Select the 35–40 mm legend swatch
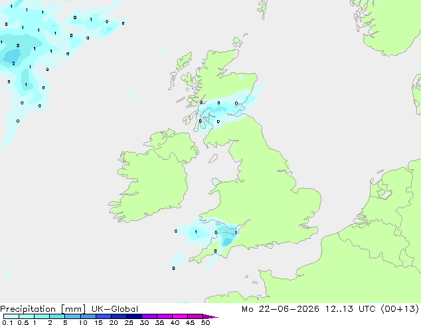This screenshot has height=325, width=421. point(164,316)
